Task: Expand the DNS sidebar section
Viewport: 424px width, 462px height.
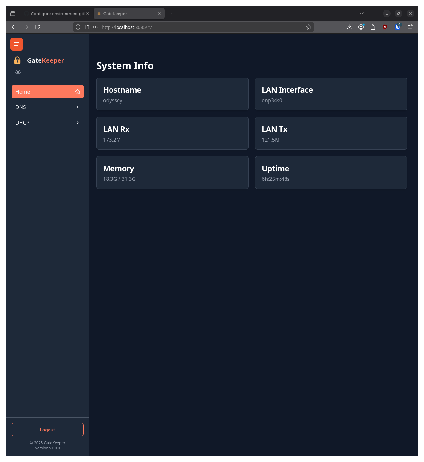Action: [47, 107]
